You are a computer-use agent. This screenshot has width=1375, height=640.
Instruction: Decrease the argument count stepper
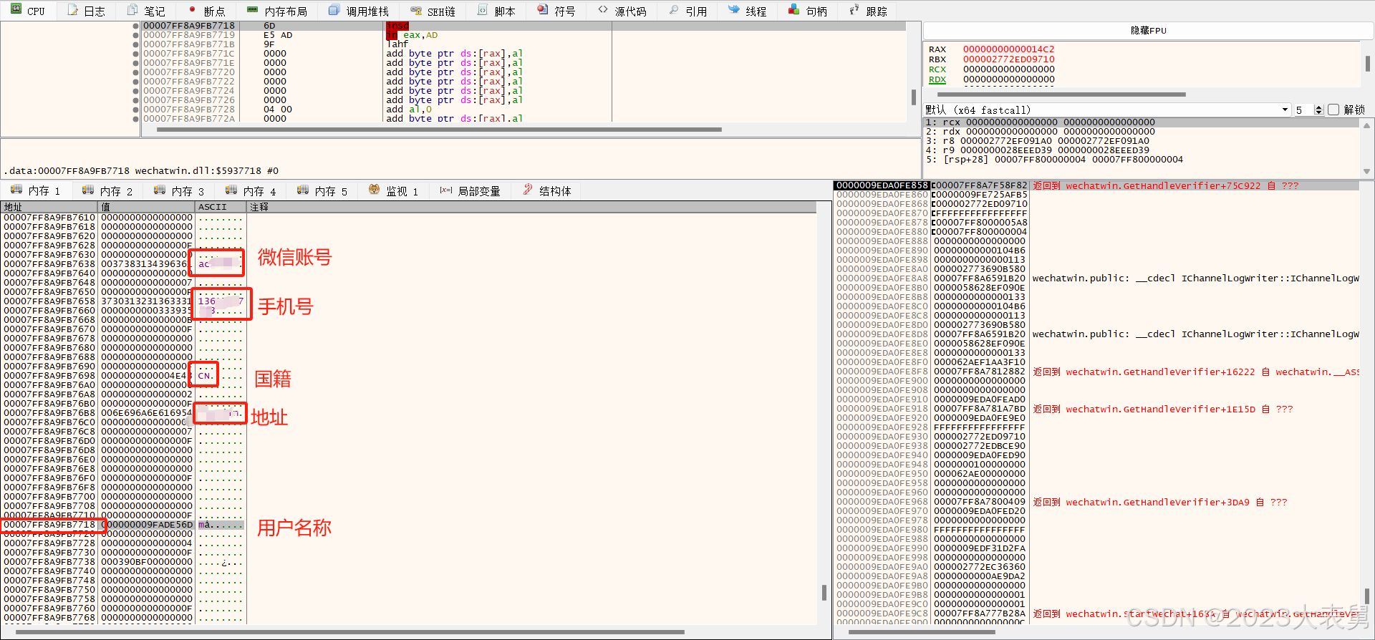tap(1319, 112)
